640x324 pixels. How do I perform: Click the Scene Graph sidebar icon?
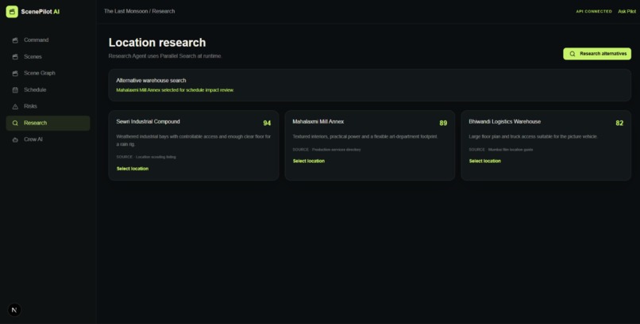(x=15, y=73)
